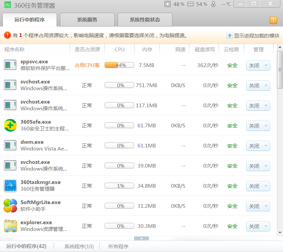
Task: Click the 占用CPU高 status text
Action: [x=87, y=65]
